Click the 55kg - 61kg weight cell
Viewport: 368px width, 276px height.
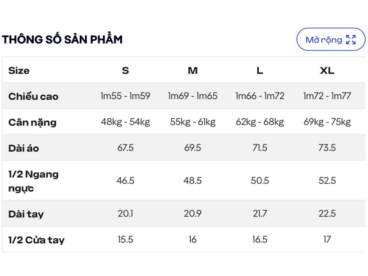193,122
